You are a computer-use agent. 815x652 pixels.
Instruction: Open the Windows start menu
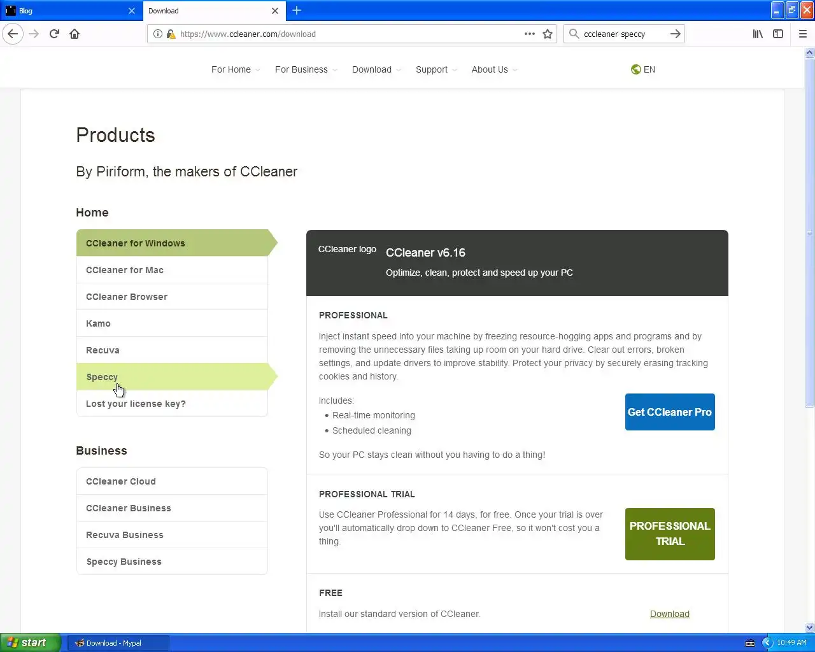(x=31, y=643)
